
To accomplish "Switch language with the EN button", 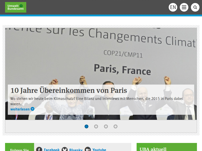I will tap(173, 7).
